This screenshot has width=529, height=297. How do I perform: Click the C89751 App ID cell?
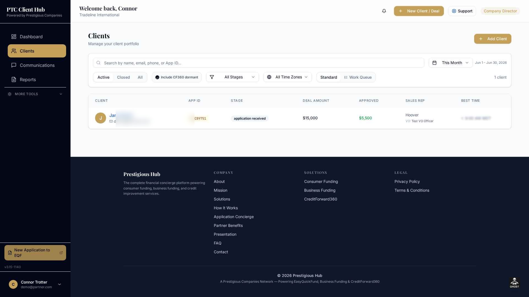pos(198,119)
